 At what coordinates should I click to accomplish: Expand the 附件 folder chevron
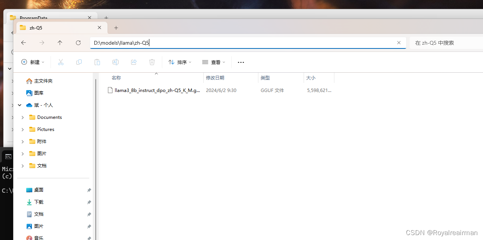click(23, 142)
